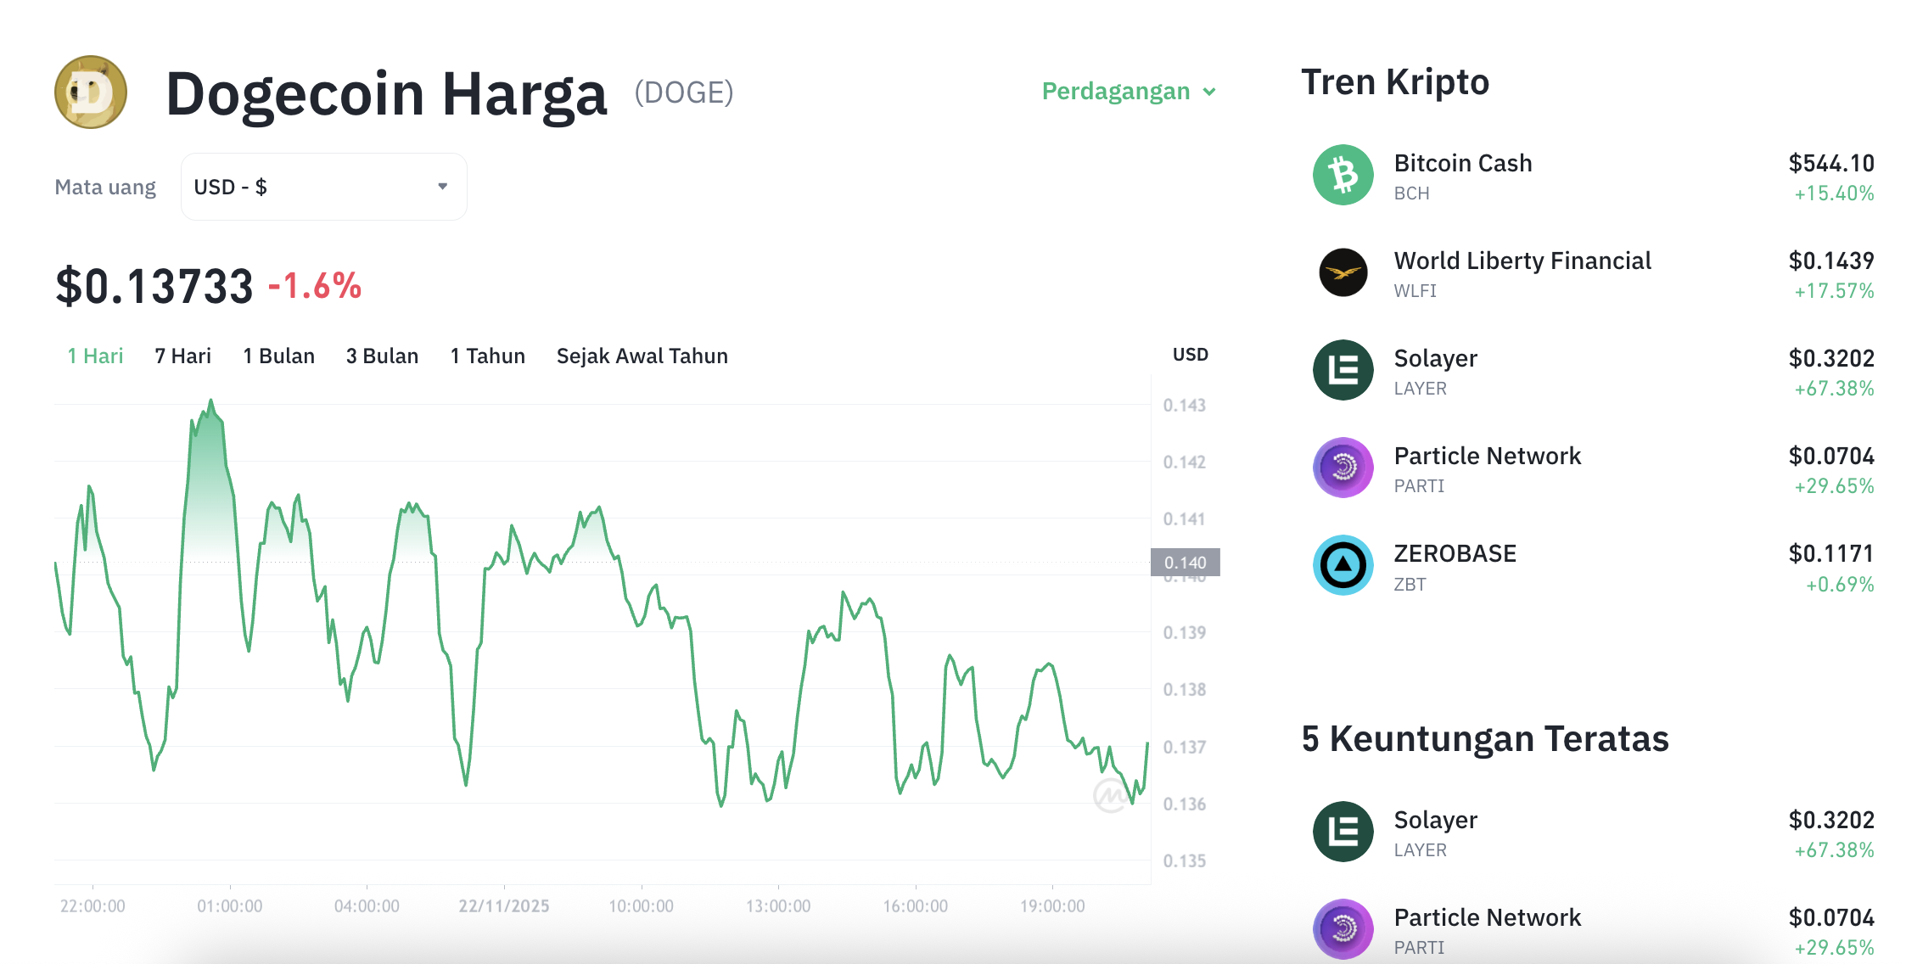Select the ZEROBASE coin icon

[x=1343, y=565]
